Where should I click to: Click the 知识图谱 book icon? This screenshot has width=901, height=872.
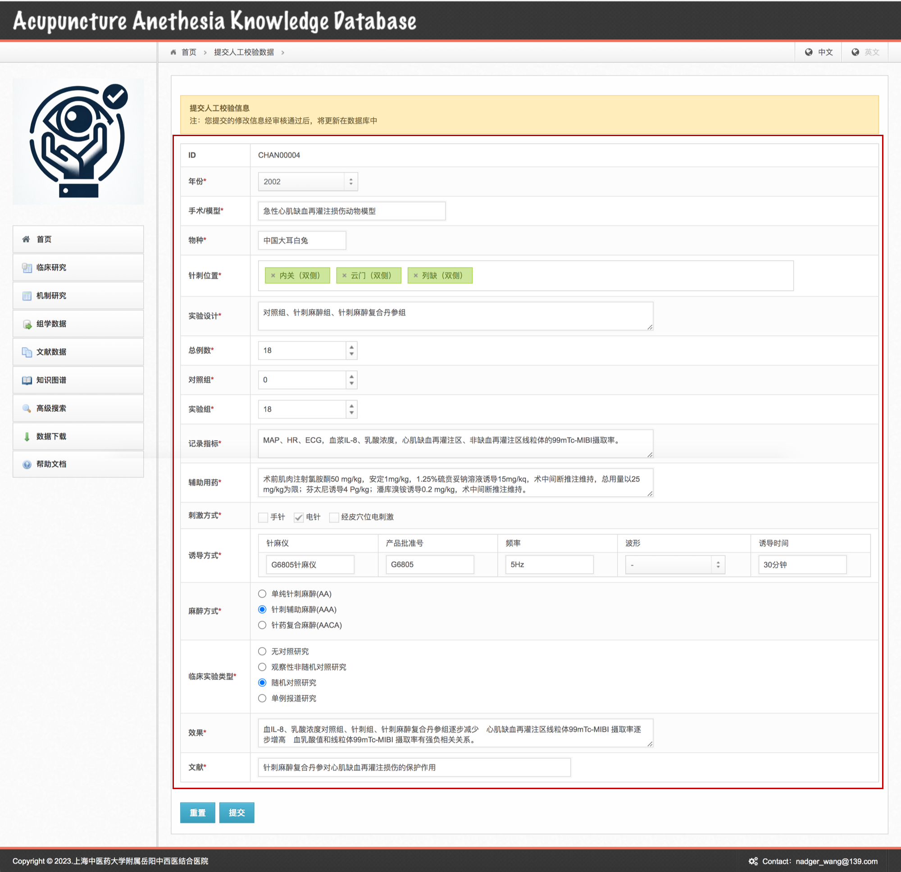point(27,380)
